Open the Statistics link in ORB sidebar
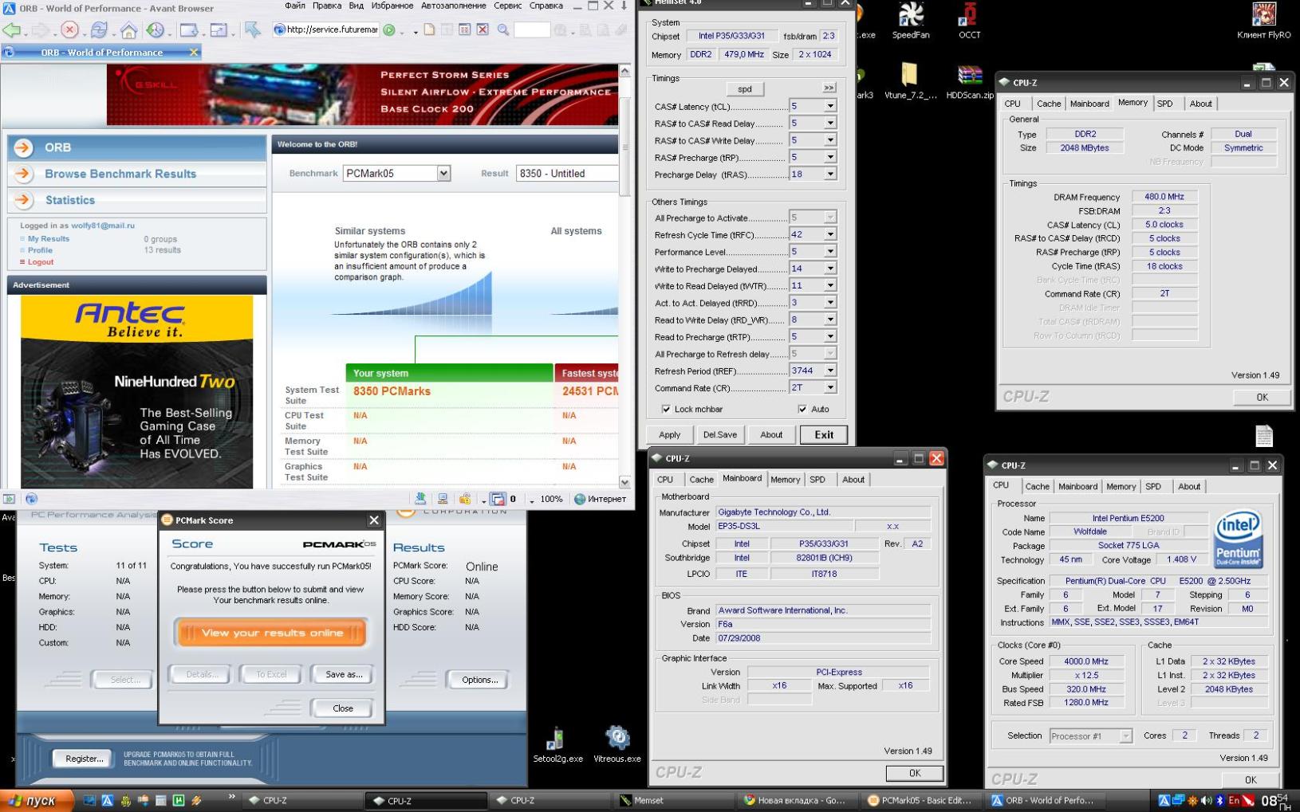This screenshot has width=1300, height=812. 69,200
